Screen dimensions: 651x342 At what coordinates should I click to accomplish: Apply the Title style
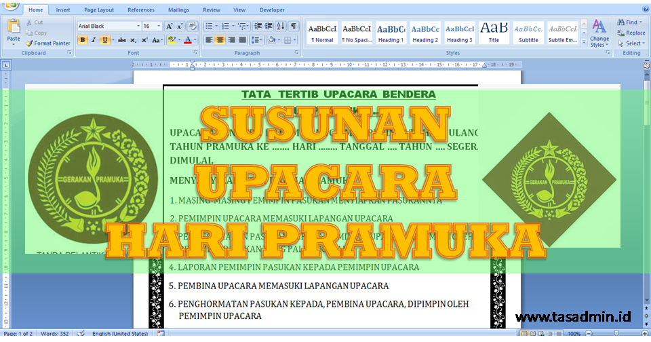pyautogui.click(x=494, y=33)
